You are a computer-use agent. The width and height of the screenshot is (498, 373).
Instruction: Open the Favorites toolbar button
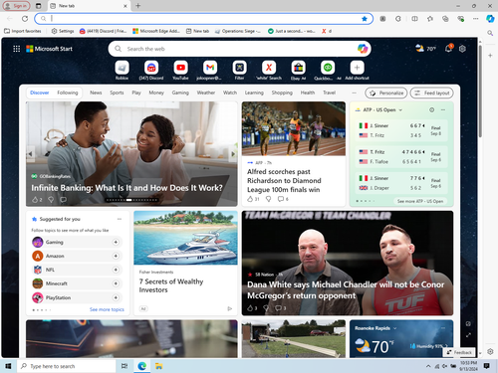[430, 19]
